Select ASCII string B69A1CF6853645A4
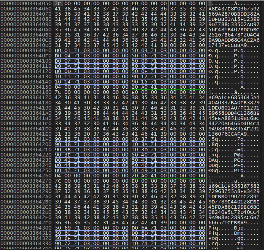Screen dimensions: 264x250 coord(234,98)
